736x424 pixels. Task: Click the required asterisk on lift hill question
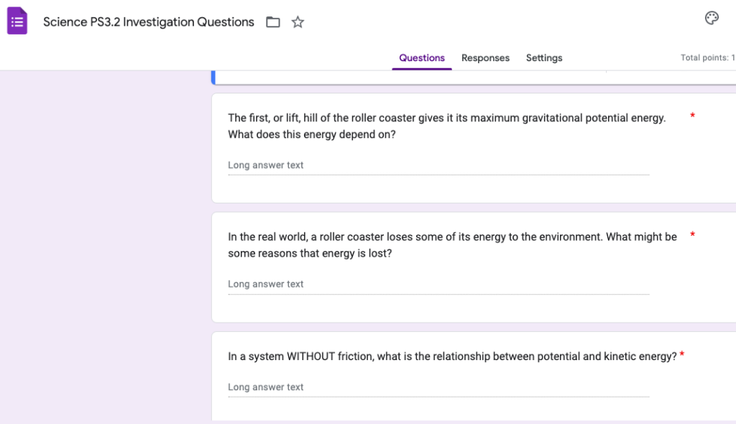(x=692, y=116)
